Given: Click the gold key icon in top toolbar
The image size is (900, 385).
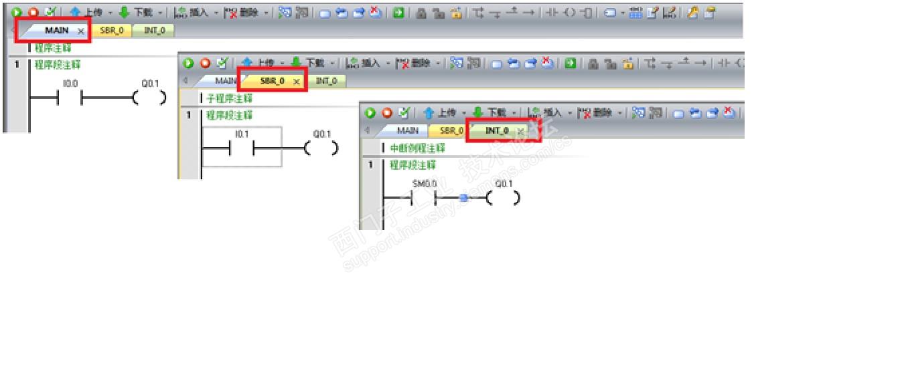Looking at the screenshot, I should 692,13.
